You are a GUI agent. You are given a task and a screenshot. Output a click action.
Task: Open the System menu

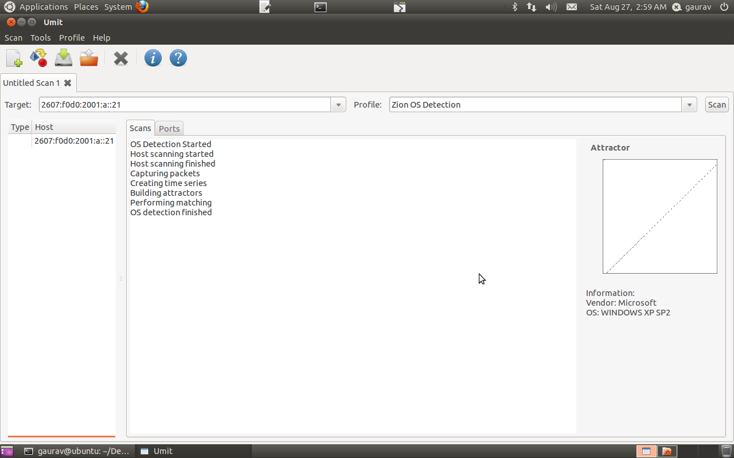tap(118, 7)
